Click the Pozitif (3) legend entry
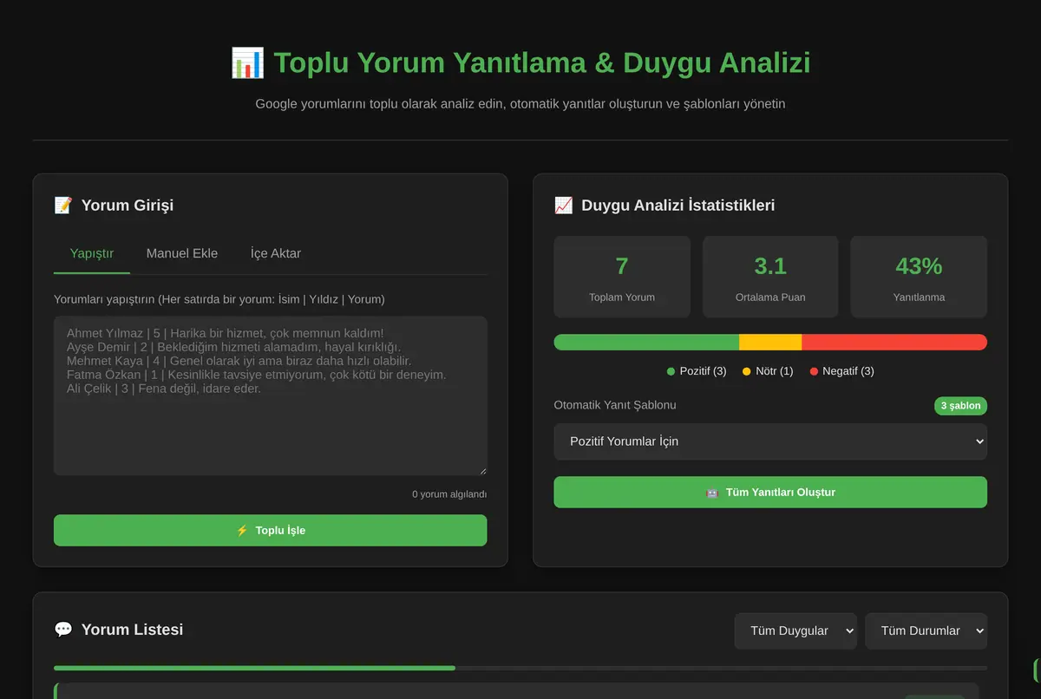 coord(697,371)
